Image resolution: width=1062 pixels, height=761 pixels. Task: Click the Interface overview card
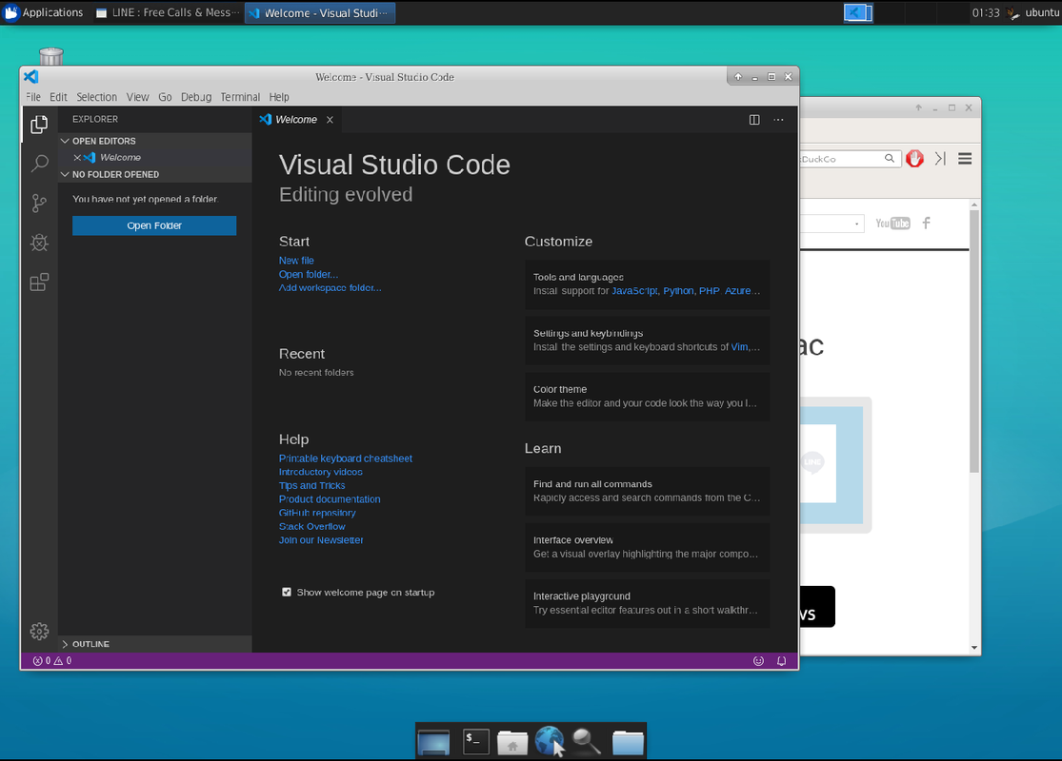coord(647,547)
